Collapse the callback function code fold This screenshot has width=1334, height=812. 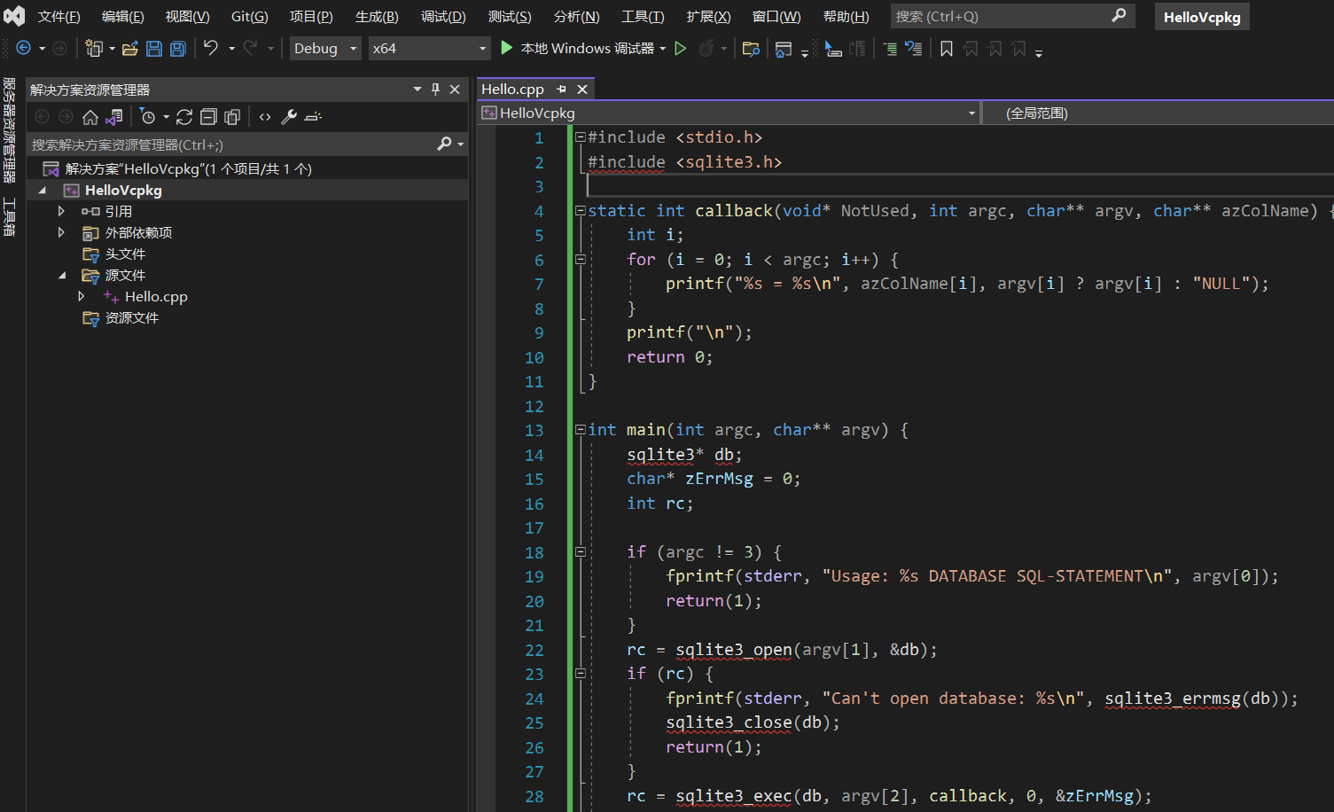(x=580, y=211)
